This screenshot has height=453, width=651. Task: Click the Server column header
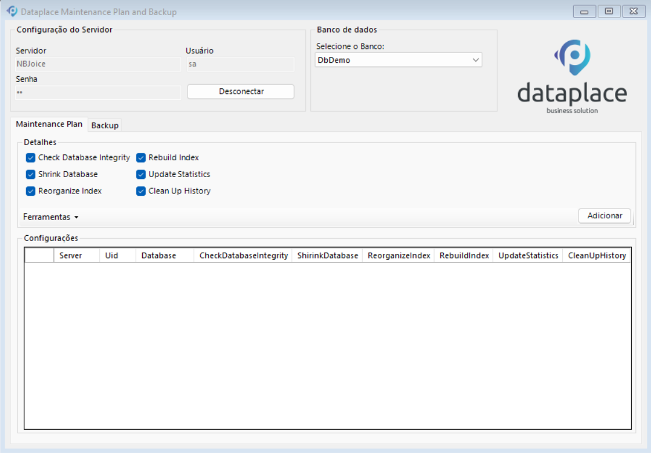pos(77,255)
